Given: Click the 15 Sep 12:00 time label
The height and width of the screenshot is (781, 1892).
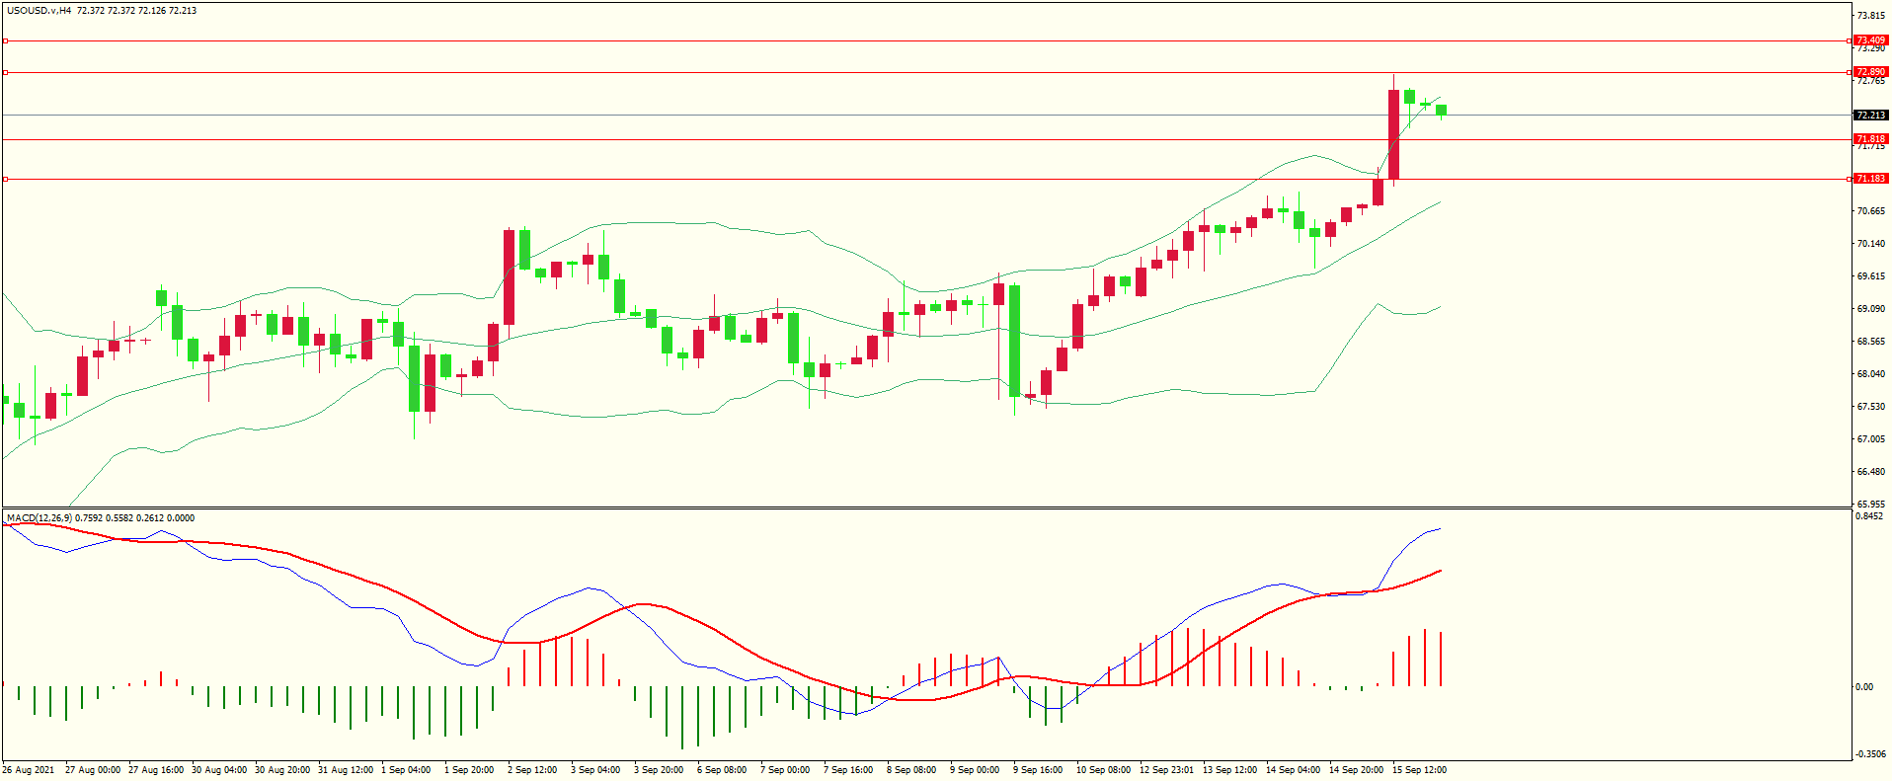Looking at the screenshot, I should (x=1420, y=770).
